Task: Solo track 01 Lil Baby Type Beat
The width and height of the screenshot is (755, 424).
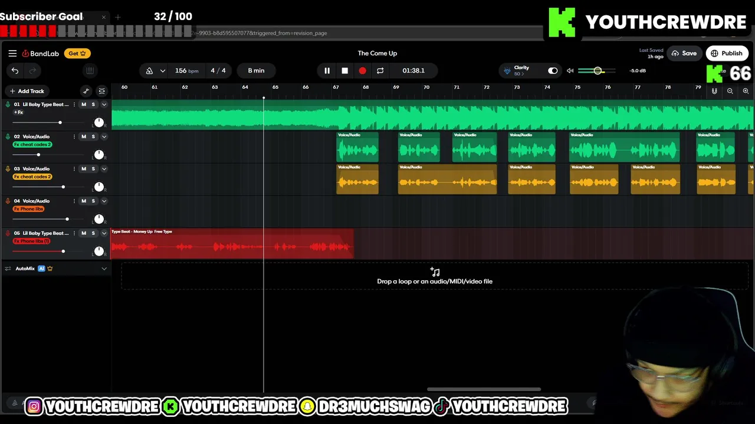Action: point(93,104)
